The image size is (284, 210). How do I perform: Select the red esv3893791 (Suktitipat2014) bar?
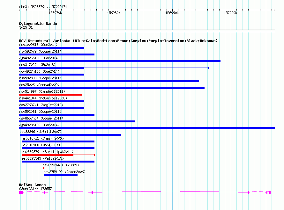48,155
